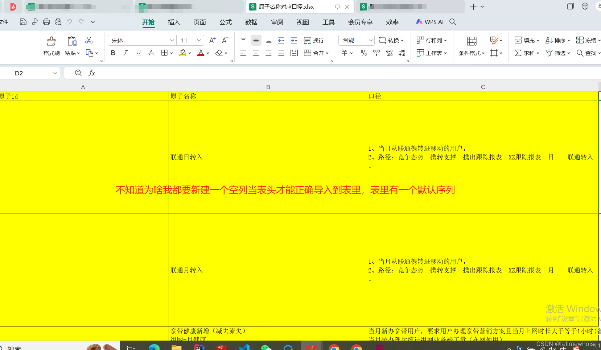Click the yellow fill color bucket
The height and width of the screenshot is (350, 601).
[x=183, y=53]
